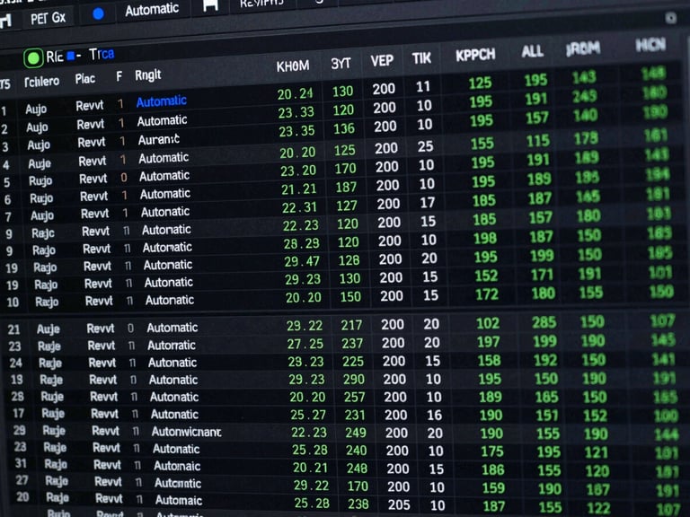Click the Plac column header
Image resolution: width=690 pixels, height=517 pixels.
pos(85,79)
